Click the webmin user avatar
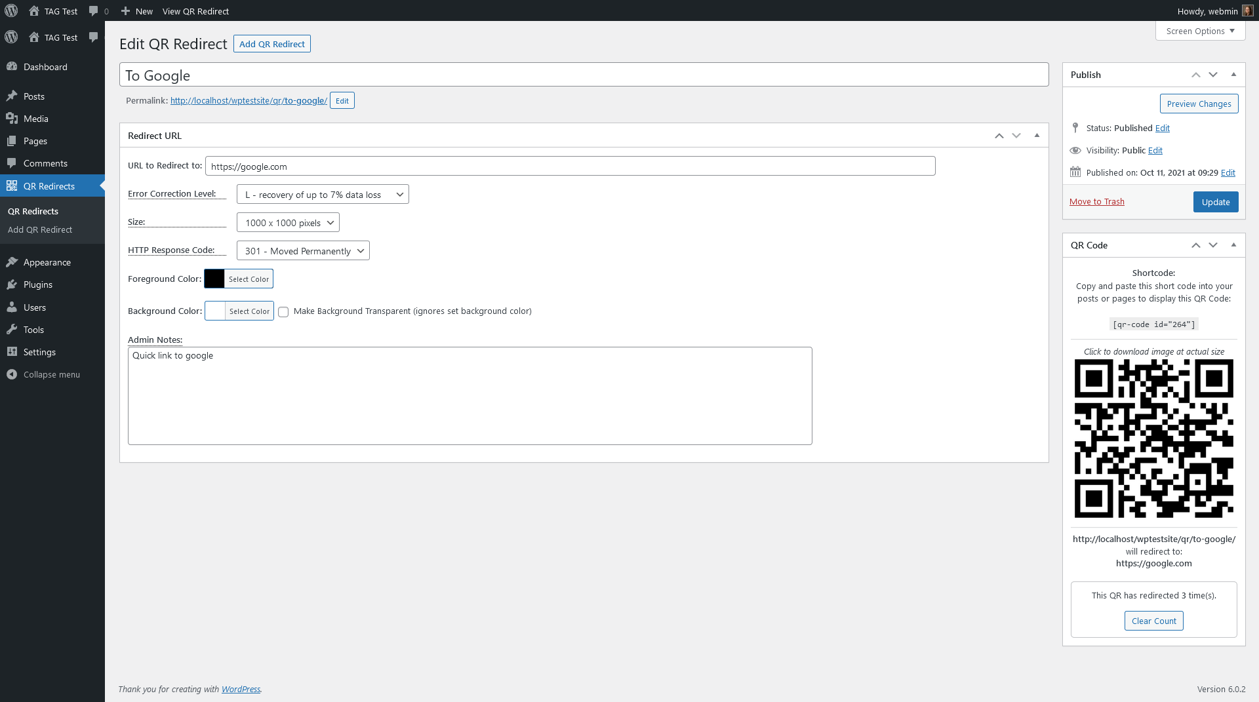1259x702 pixels. (x=1248, y=11)
